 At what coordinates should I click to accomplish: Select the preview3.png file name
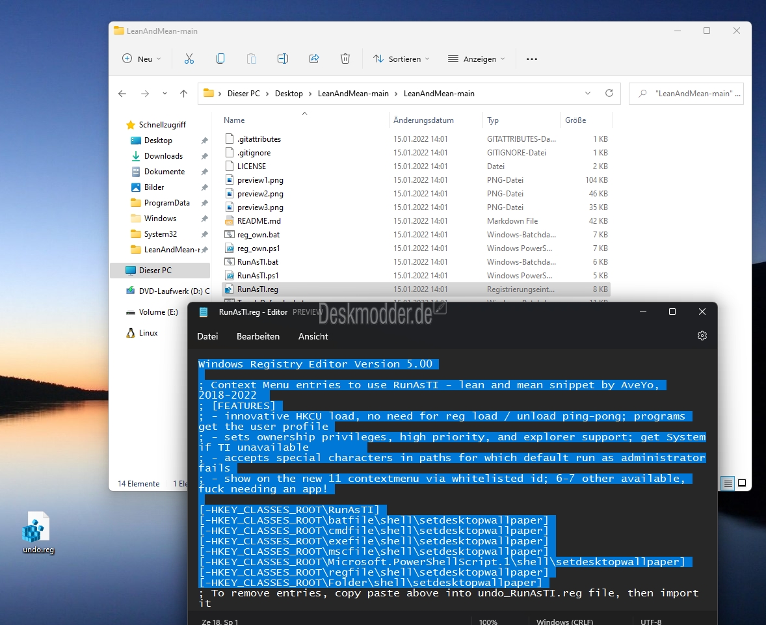click(260, 207)
